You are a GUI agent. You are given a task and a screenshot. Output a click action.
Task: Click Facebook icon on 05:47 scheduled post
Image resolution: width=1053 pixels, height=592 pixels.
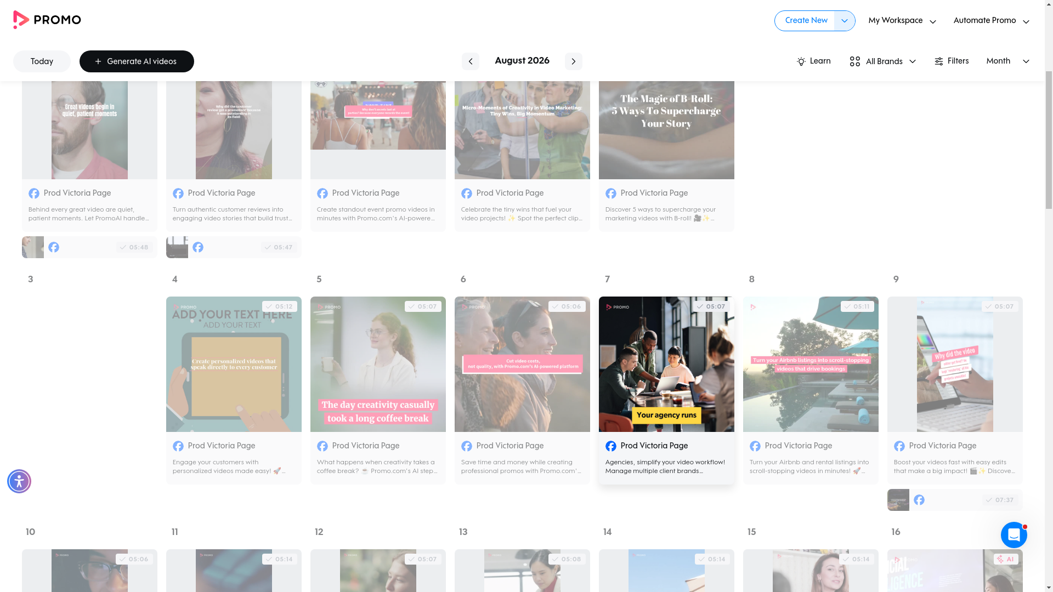(x=198, y=247)
